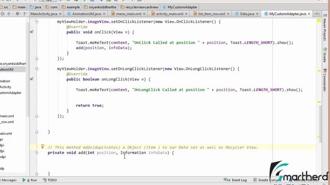Open the Maven Projects side panel
This screenshot has height=185, width=330.
click(325, 27)
